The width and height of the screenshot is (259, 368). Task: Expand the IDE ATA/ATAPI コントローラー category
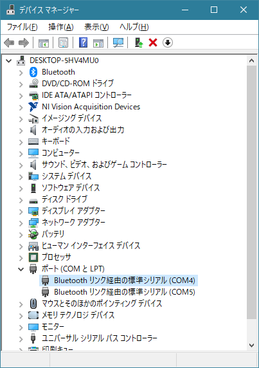point(21,95)
